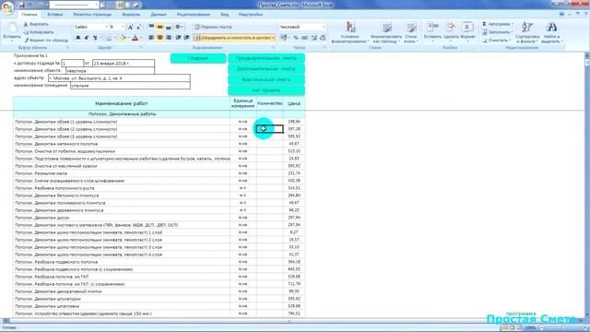This screenshot has width=590, height=332.
Task: Open Find & Select (Найти и выделить) binoculars
Action: [x=551, y=32]
